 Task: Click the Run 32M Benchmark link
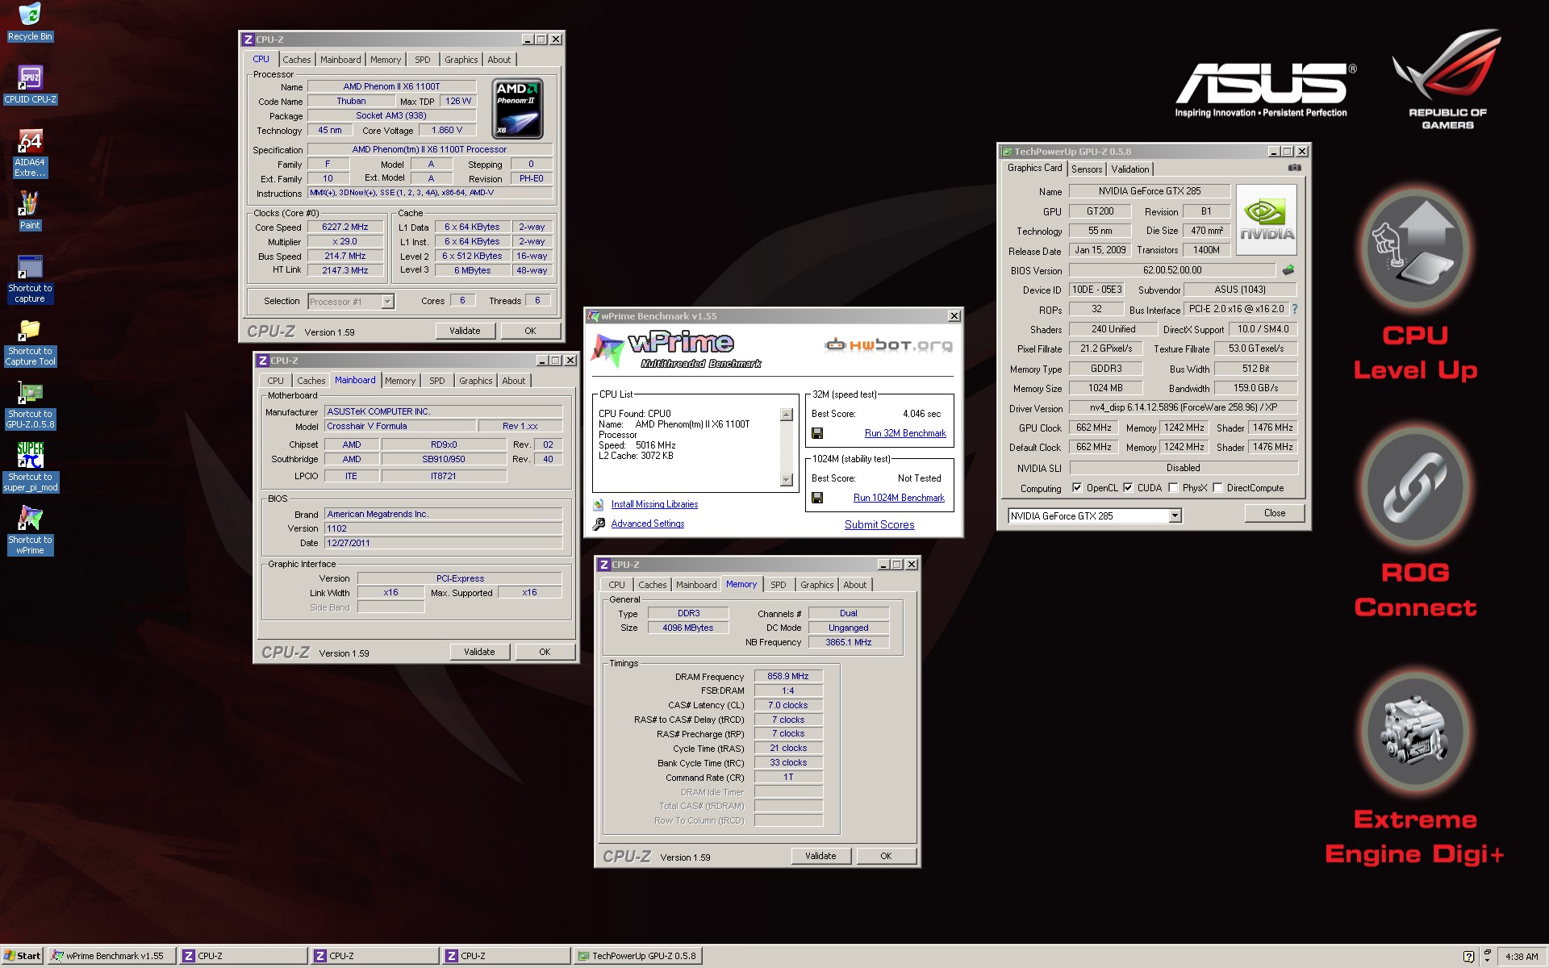pyautogui.click(x=904, y=433)
